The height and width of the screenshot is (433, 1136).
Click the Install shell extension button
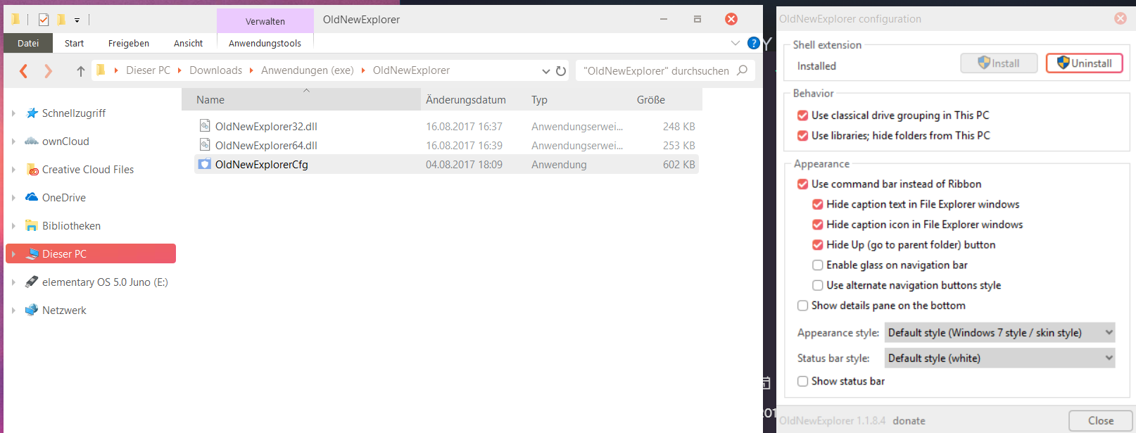click(999, 63)
